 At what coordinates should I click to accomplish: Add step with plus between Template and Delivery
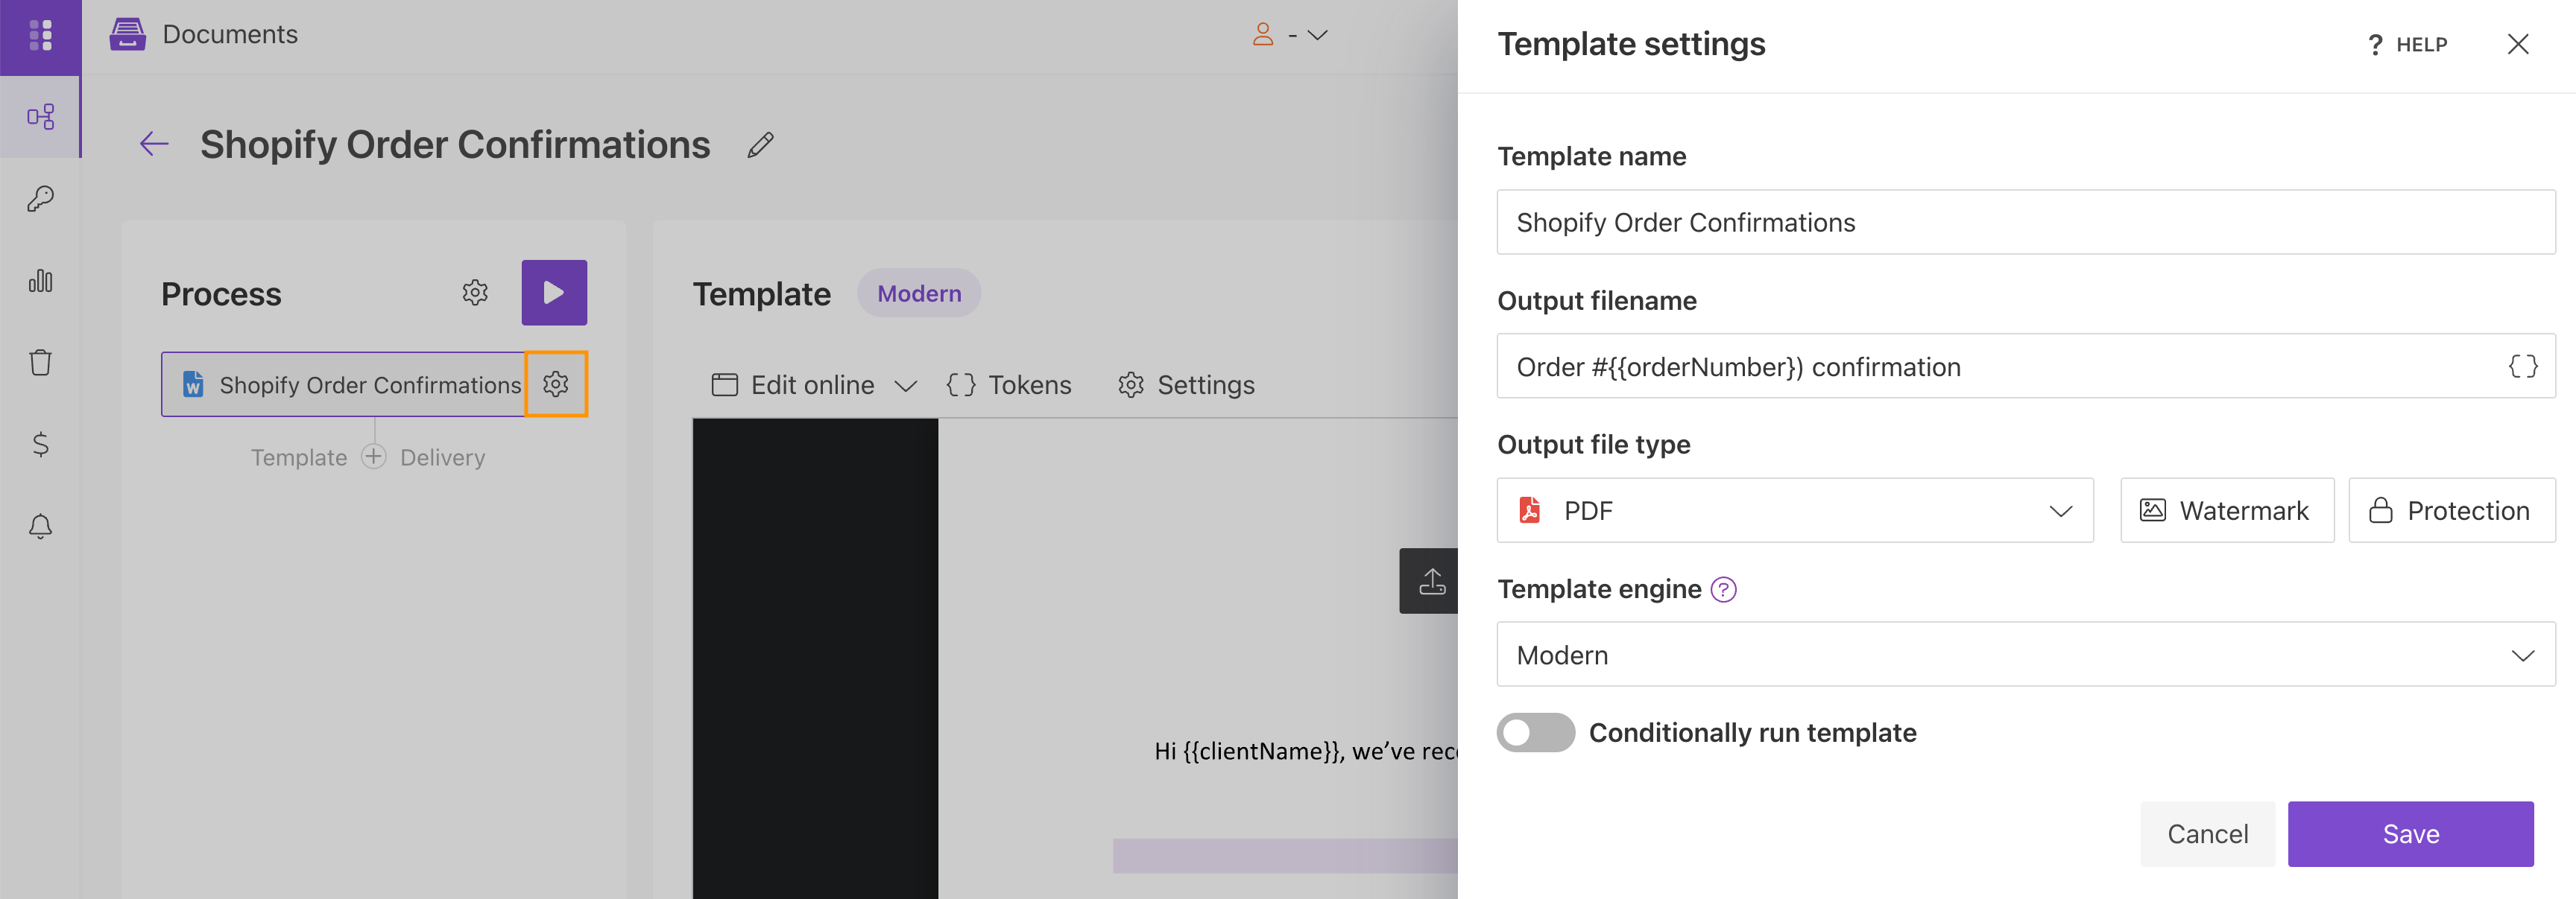(x=373, y=457)
